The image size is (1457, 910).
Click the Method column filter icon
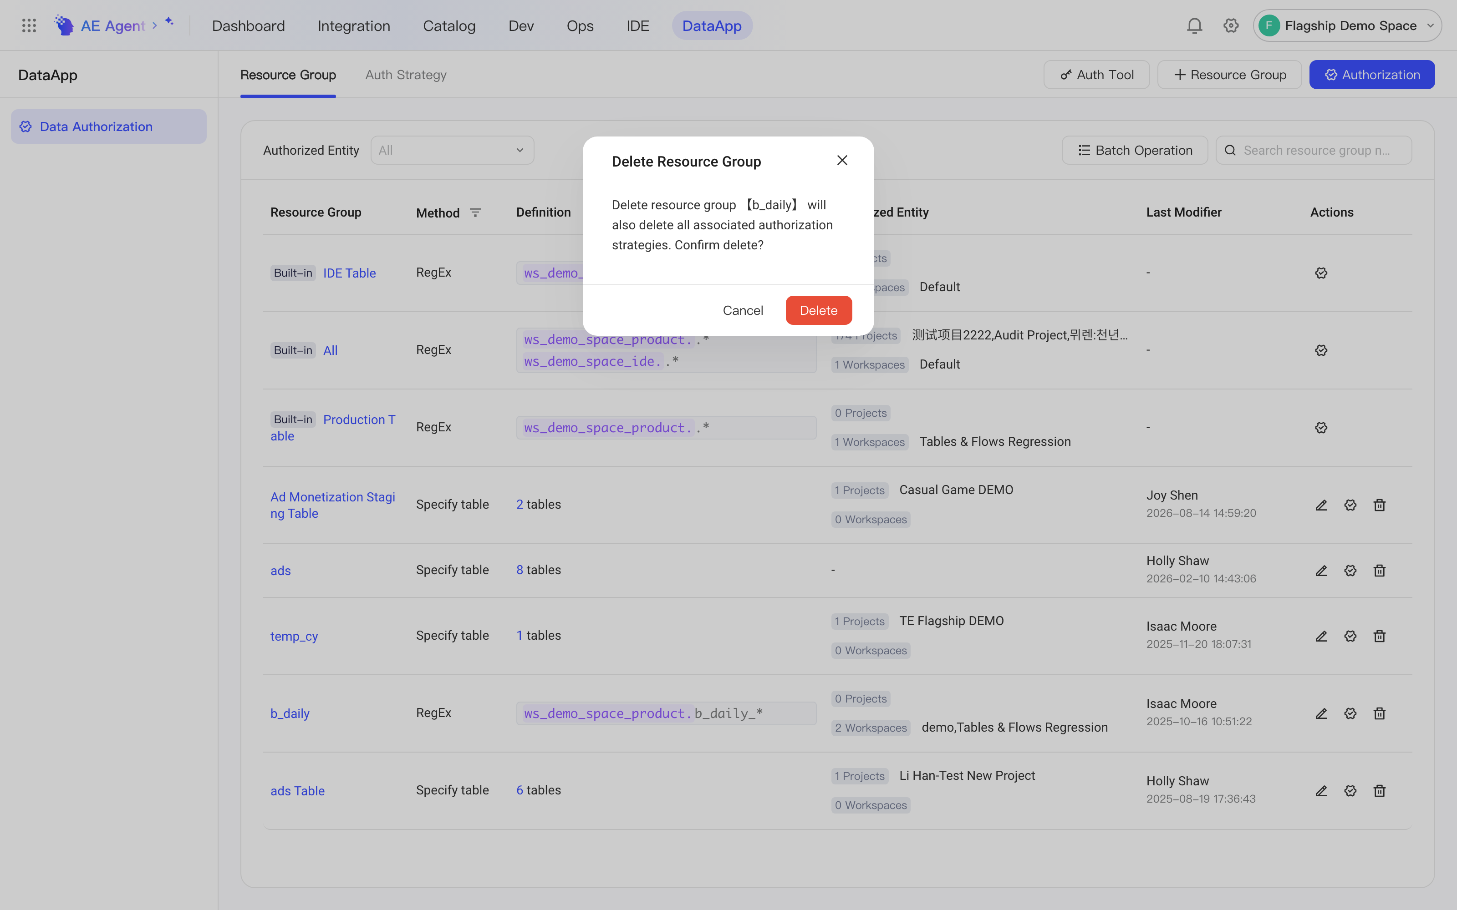pyautogui.click(x=475, y=212)
